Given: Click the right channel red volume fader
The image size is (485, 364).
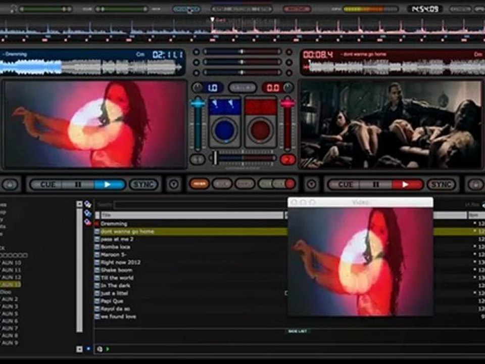Looking at the screenshot, I should (x=287, y=103).
